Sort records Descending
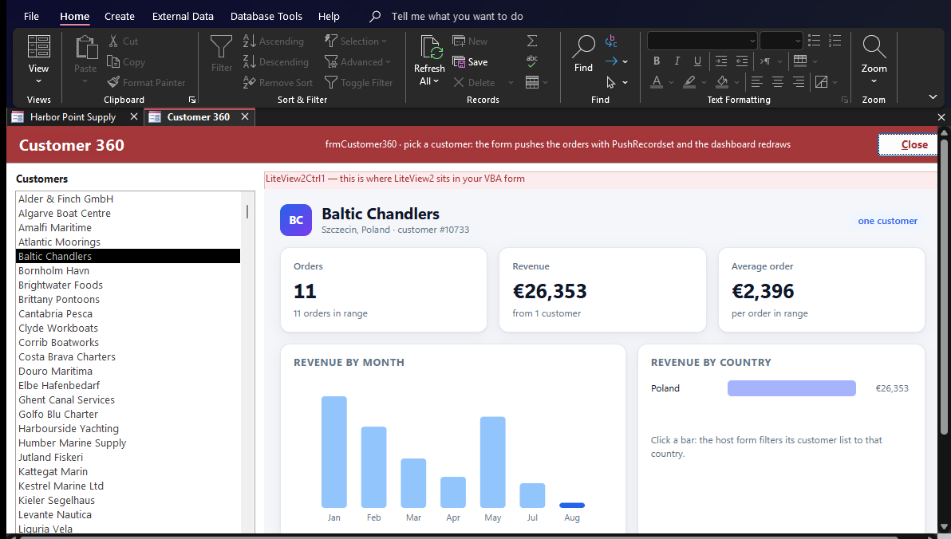The width and height of the screenshot is (951, 539). tap(276, 62)
